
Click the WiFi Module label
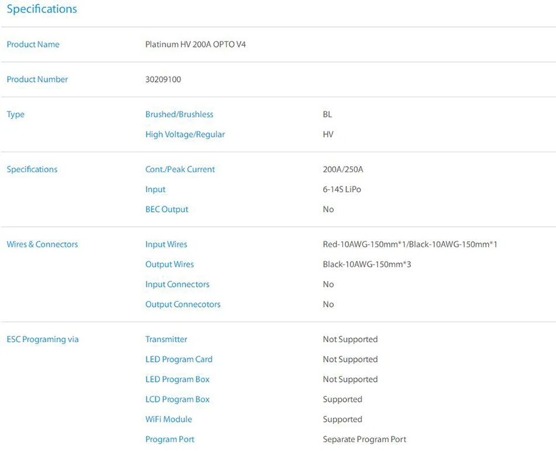(169, 419)
